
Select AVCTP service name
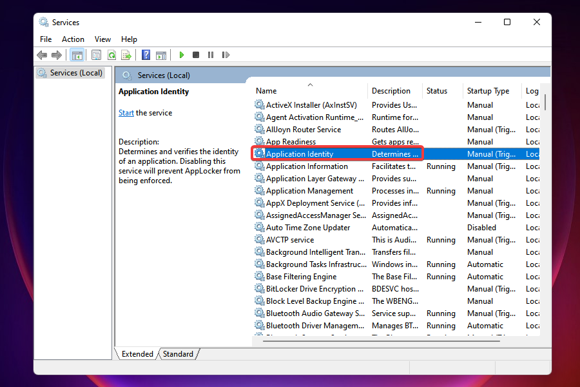click(290, 239)
